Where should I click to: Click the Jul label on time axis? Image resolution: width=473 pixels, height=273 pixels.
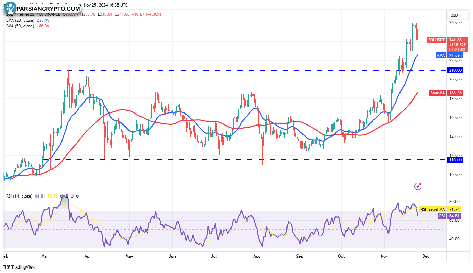214,256
